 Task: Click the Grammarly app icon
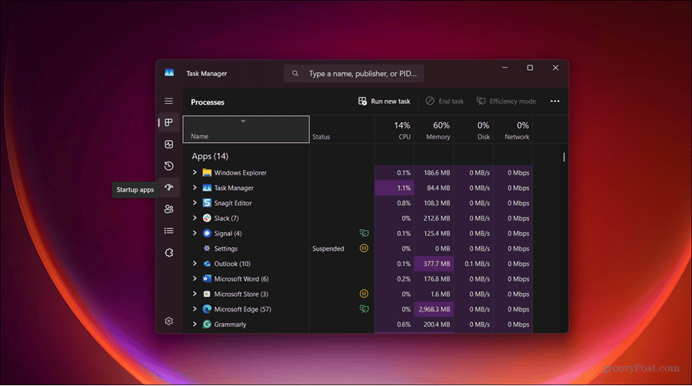pyautogui.click(x=207, y=324)
